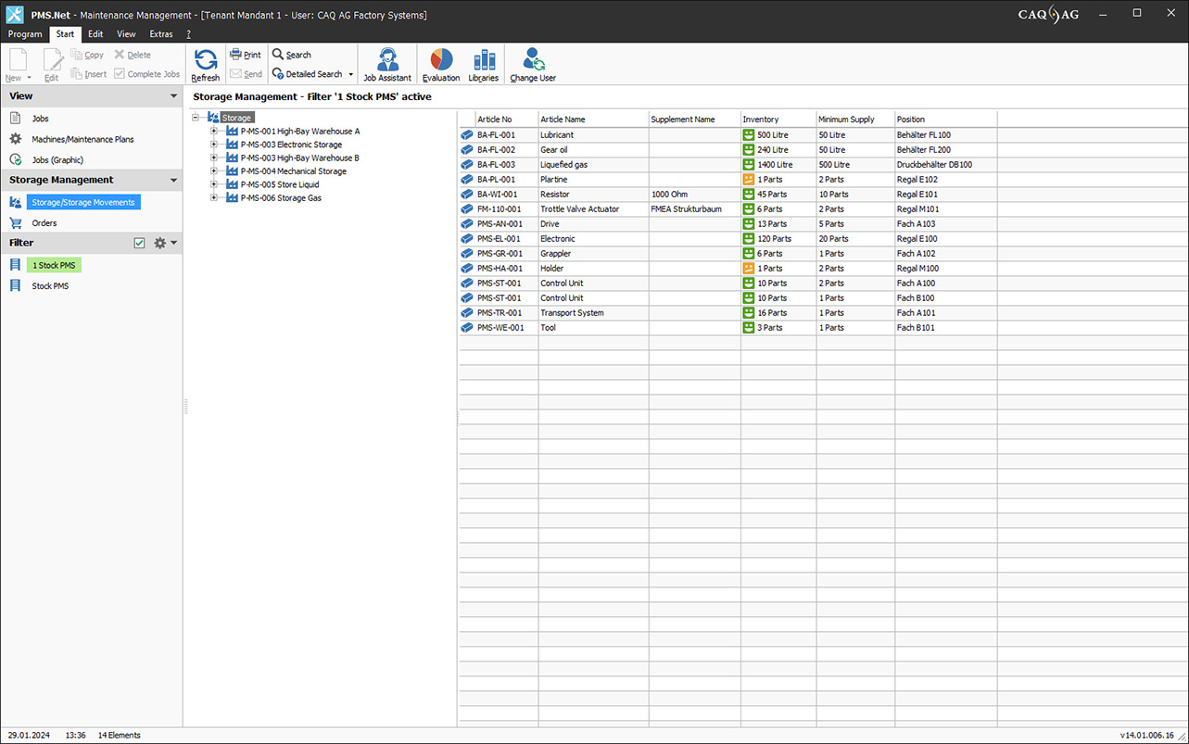Open the Program menu
The width and height of the screenshot is (1189, 744).
point(25,34)
